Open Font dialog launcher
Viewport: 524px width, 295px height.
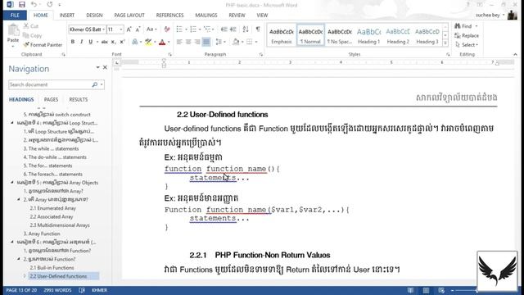(169, 55)
